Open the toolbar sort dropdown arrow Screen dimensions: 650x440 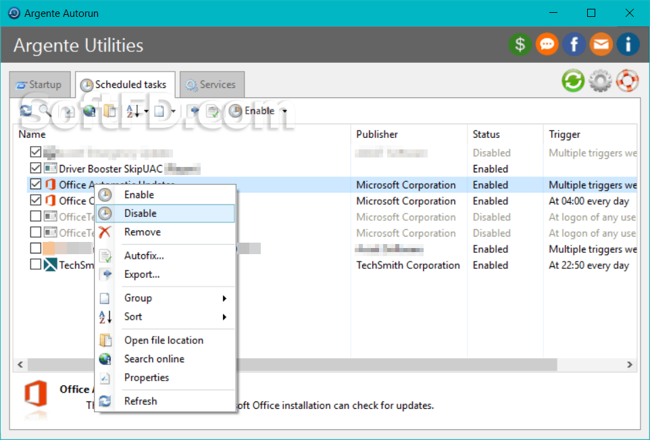pyautogui.click(x=146, y=111)
